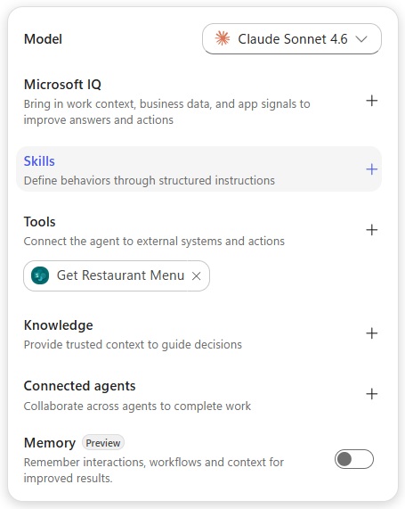Click the Claude starburst logo icon
The image size is (405, 509).
click(223, 38)
